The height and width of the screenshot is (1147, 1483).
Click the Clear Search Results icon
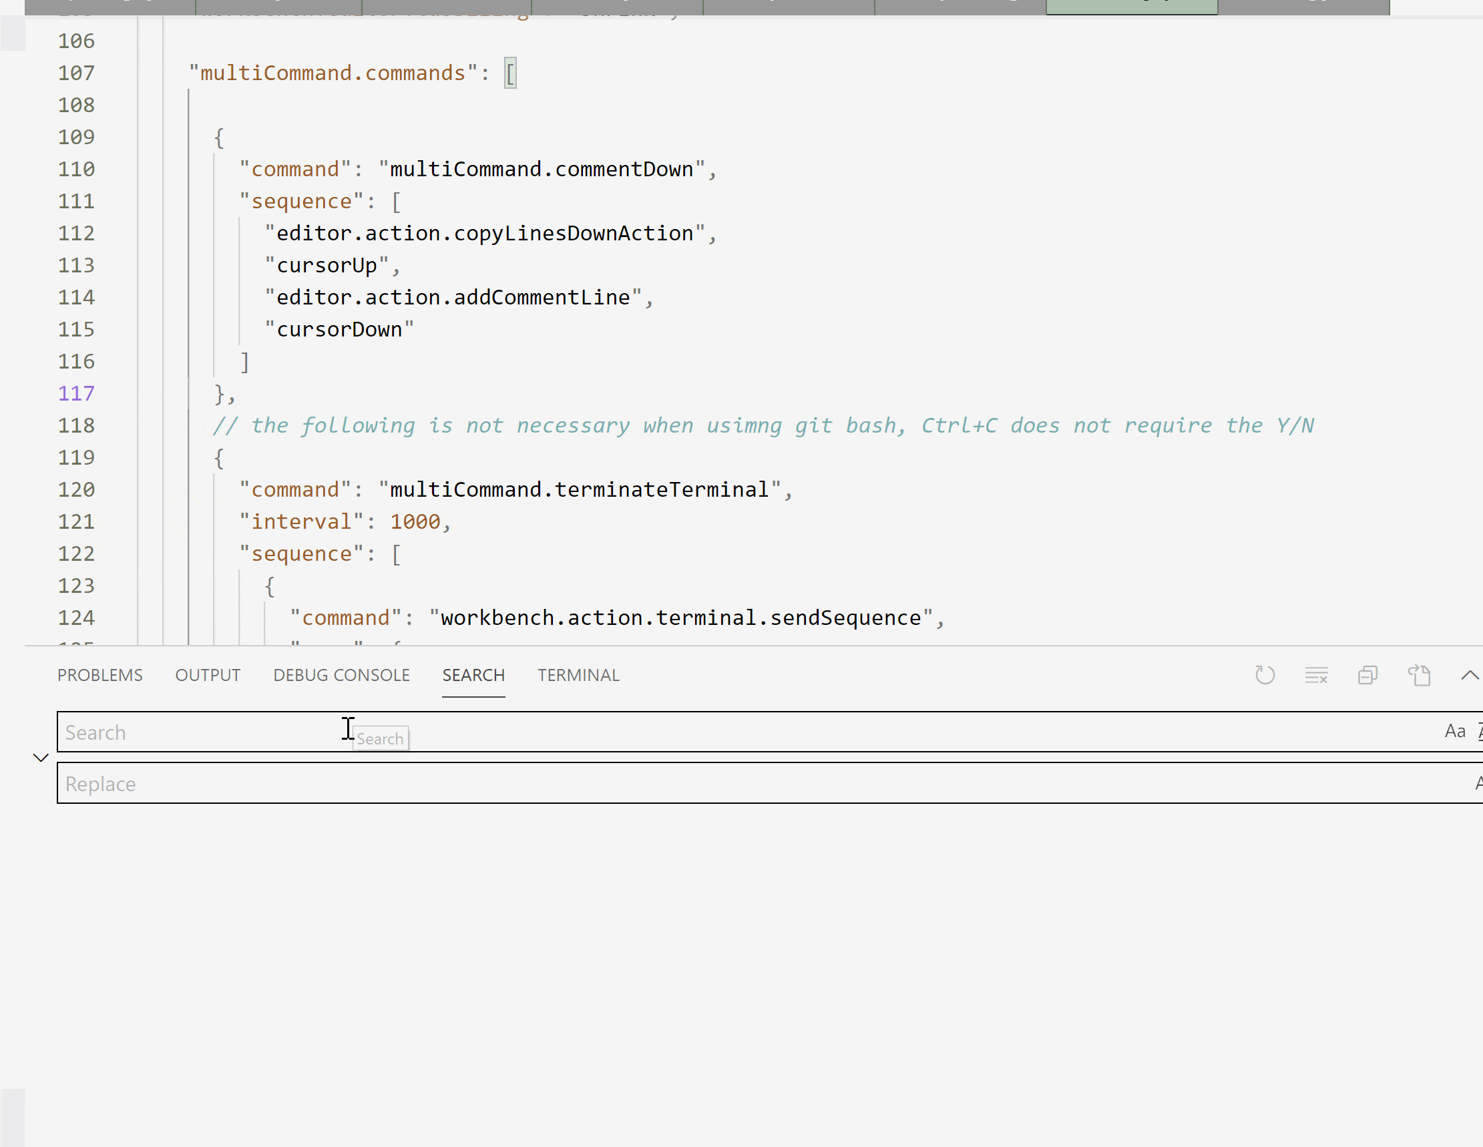point(1315,675)
